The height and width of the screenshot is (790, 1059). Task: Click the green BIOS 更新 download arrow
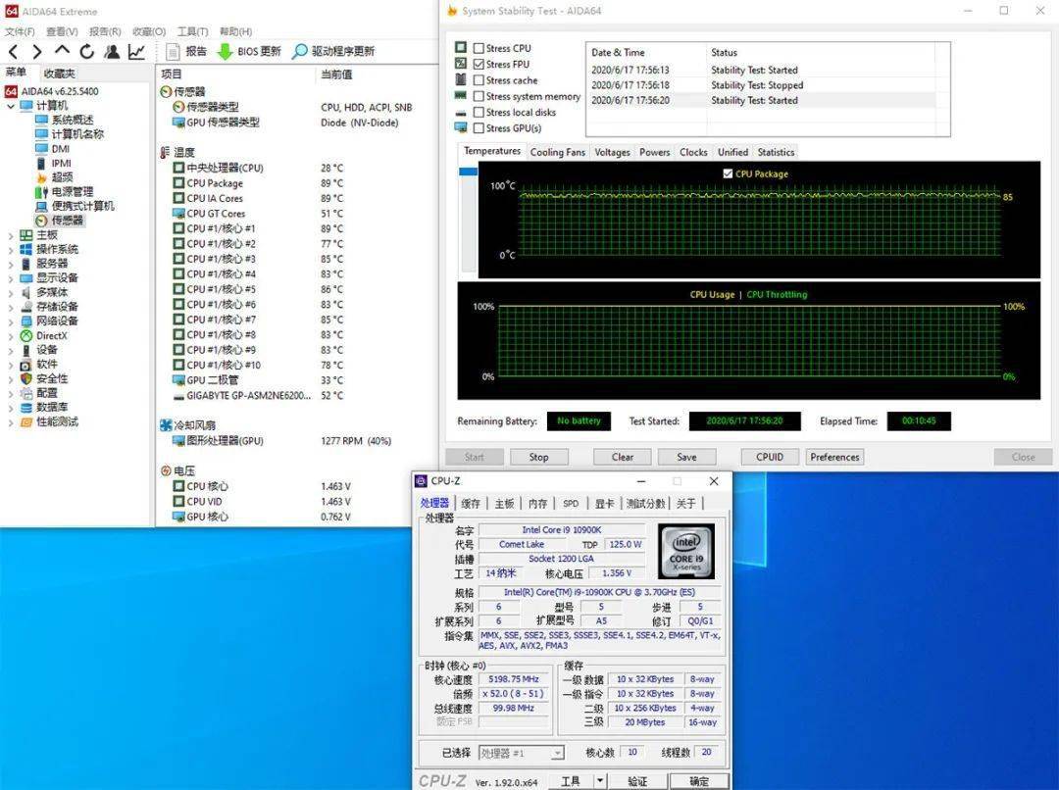[225, 52]
